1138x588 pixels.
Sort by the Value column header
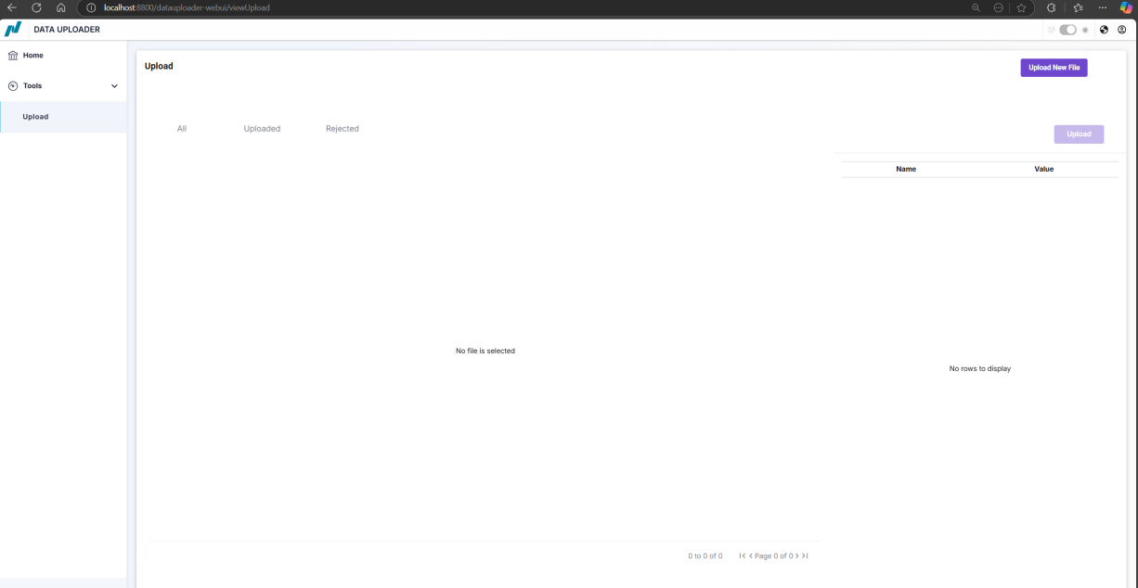[1044, 170]
